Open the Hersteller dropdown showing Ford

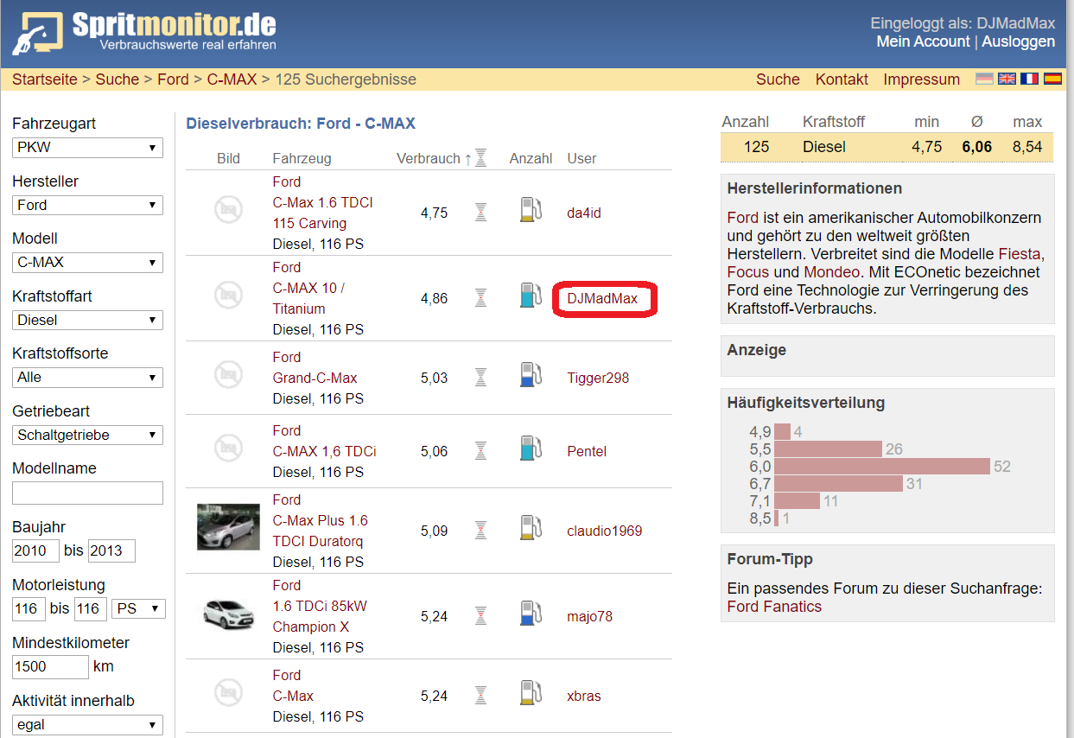click(x=87, y=205)
